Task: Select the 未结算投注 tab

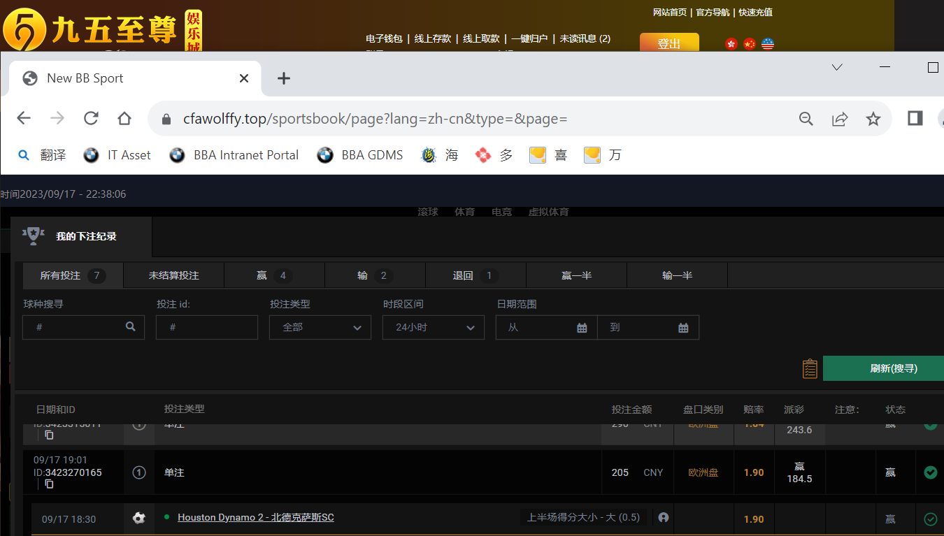Action: pyautogui.click(x=173, y=275)
